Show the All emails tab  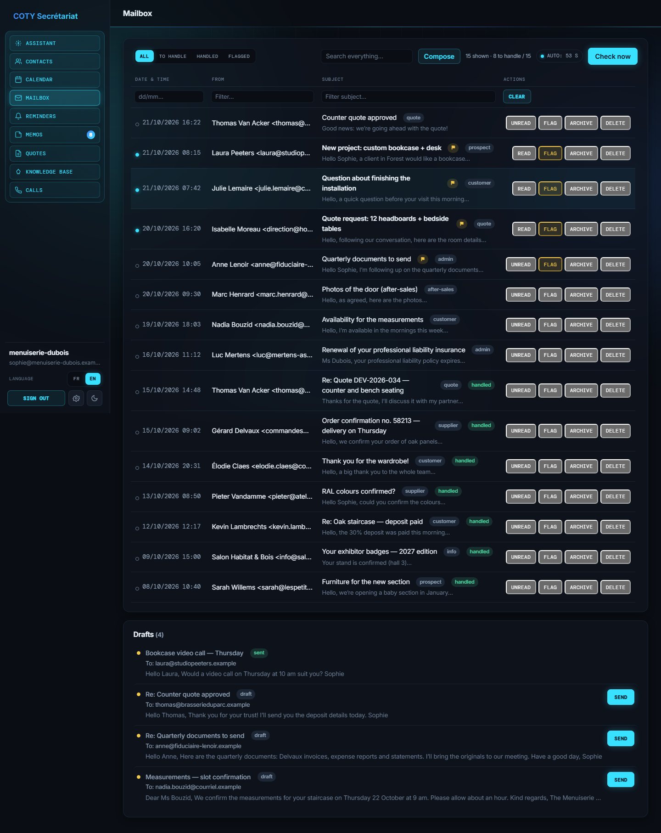(x=144, y=56)
